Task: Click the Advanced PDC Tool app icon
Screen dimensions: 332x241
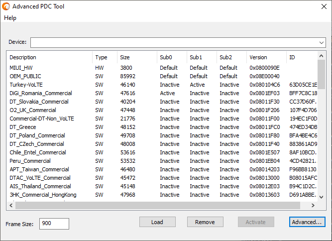Action: point(6,6)
